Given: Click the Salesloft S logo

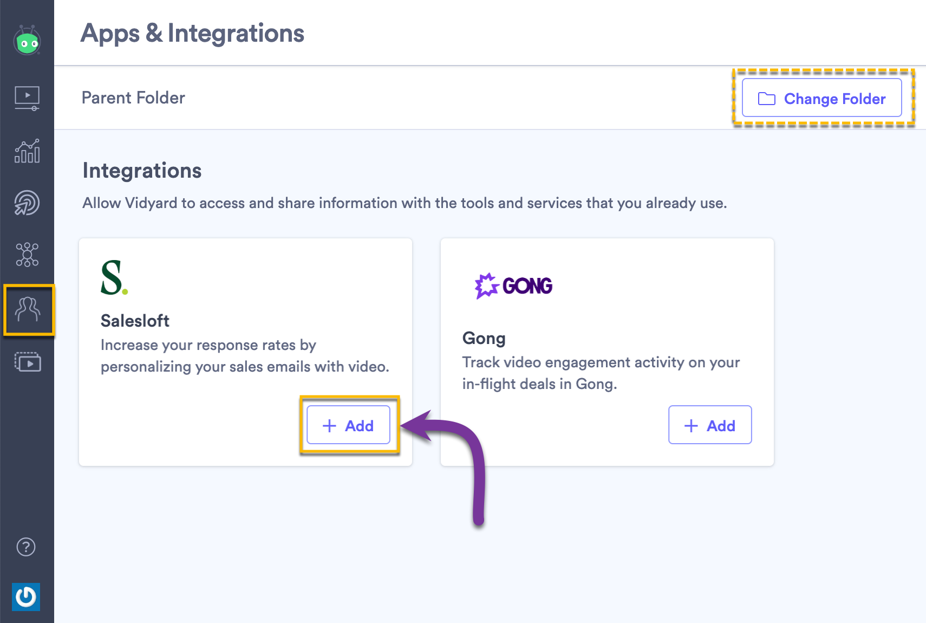Looking at the screenshot, I should pyautogui.click(x=114, y=277).
